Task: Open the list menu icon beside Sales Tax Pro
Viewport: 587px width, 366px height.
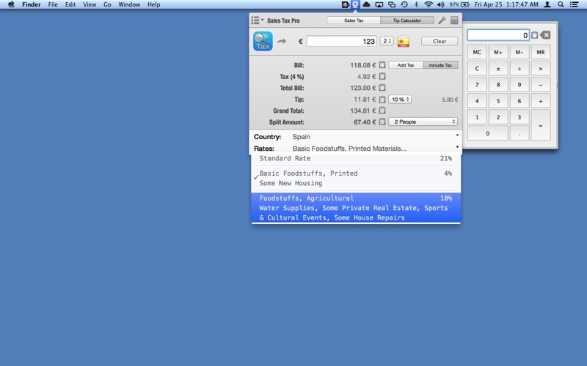Action: 256,20
